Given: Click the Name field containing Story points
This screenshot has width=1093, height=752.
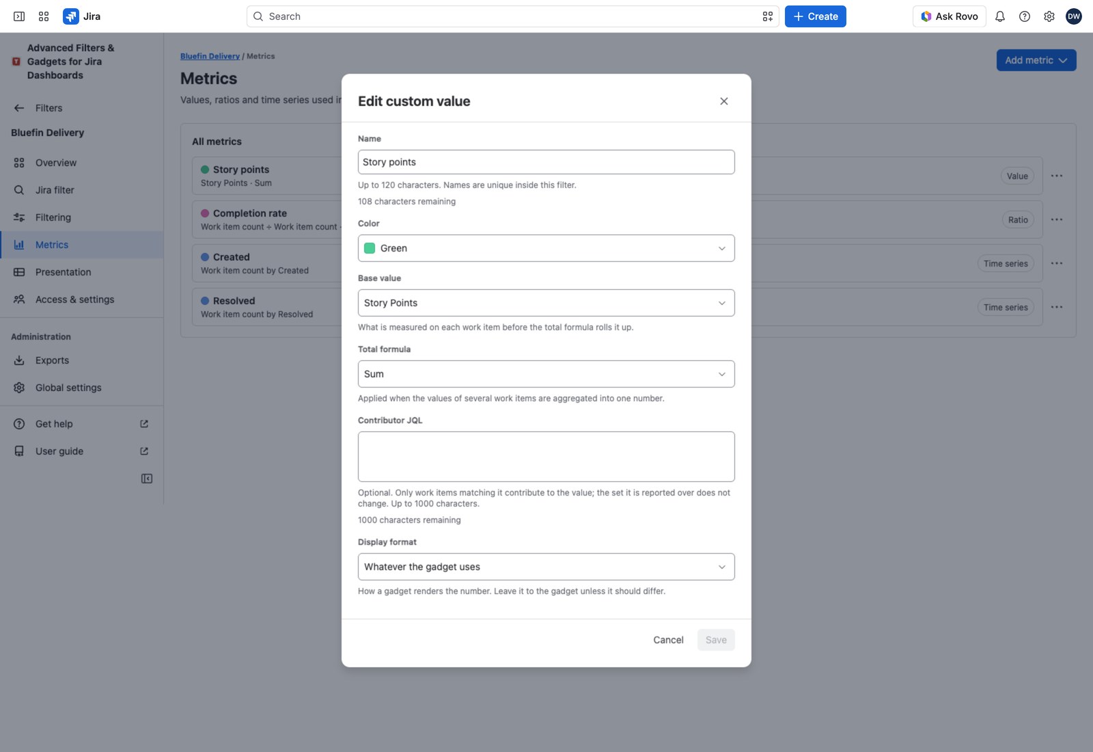Looking at the screenshot, I should (x=546, y=162).
